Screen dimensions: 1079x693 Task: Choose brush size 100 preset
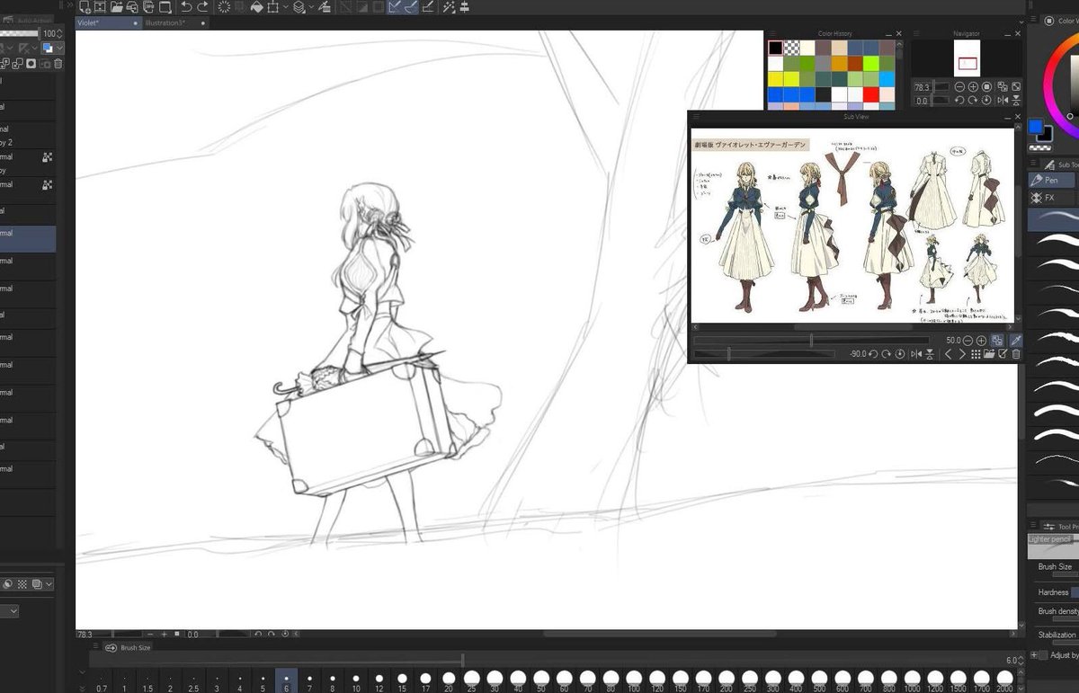tap(634, 680)
